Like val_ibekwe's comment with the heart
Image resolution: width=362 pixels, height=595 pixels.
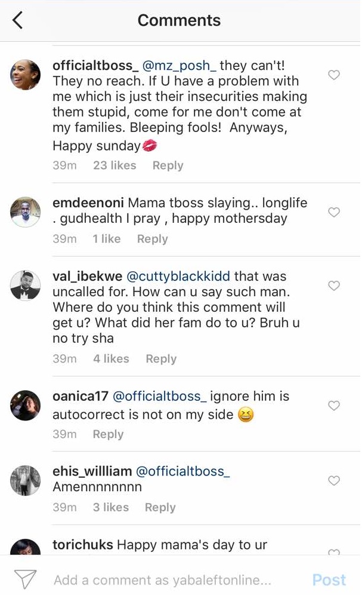tap(335, 286)
